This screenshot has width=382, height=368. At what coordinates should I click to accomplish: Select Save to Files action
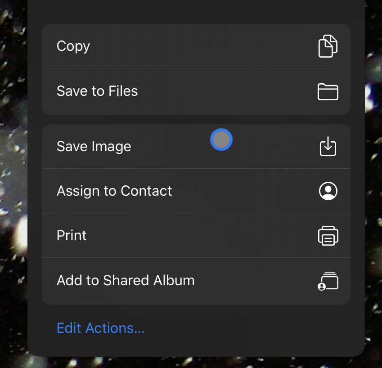click(196, 92)
